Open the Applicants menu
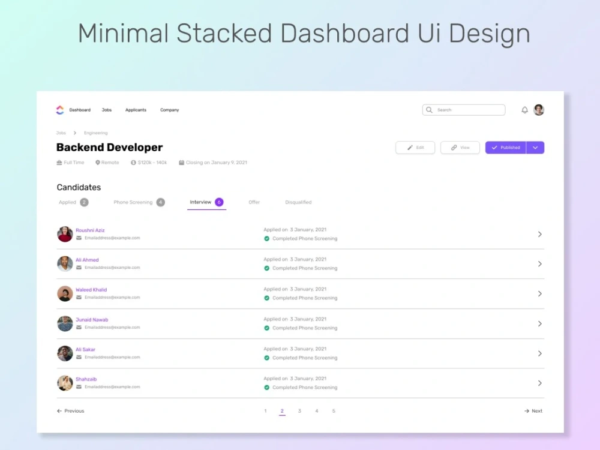The width and height of the screenshot is (600, 450). 136,110
